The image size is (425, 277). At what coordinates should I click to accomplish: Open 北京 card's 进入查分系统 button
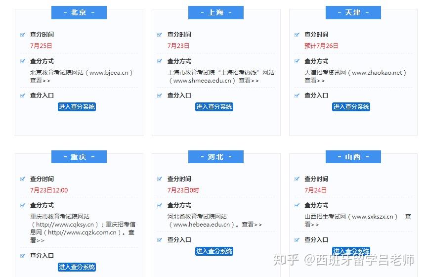(77, 107)
